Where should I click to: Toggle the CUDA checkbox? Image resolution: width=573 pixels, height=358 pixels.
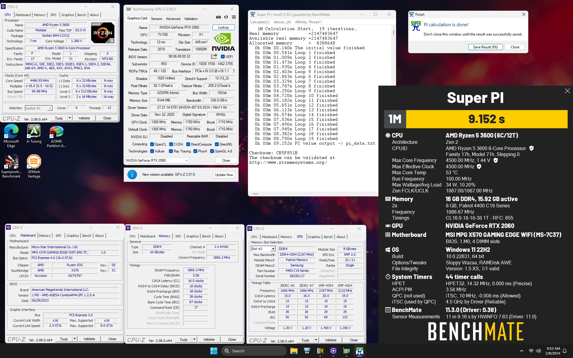coord(171,144)
